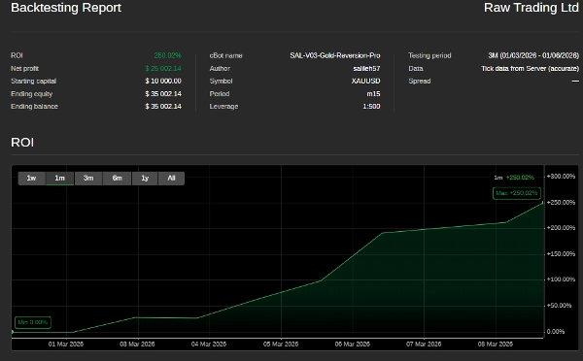The image size is (583, 361).
Task: Select the 1m time range button
Action: (x=60, y=179)
